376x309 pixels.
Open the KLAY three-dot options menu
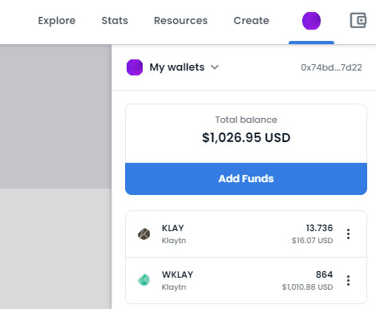(348, 234)
